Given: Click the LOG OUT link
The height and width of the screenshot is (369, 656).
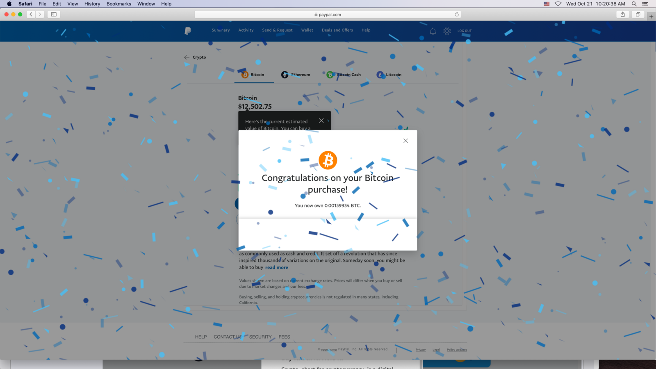Looking at the screenshot, I should pos(465,31).
